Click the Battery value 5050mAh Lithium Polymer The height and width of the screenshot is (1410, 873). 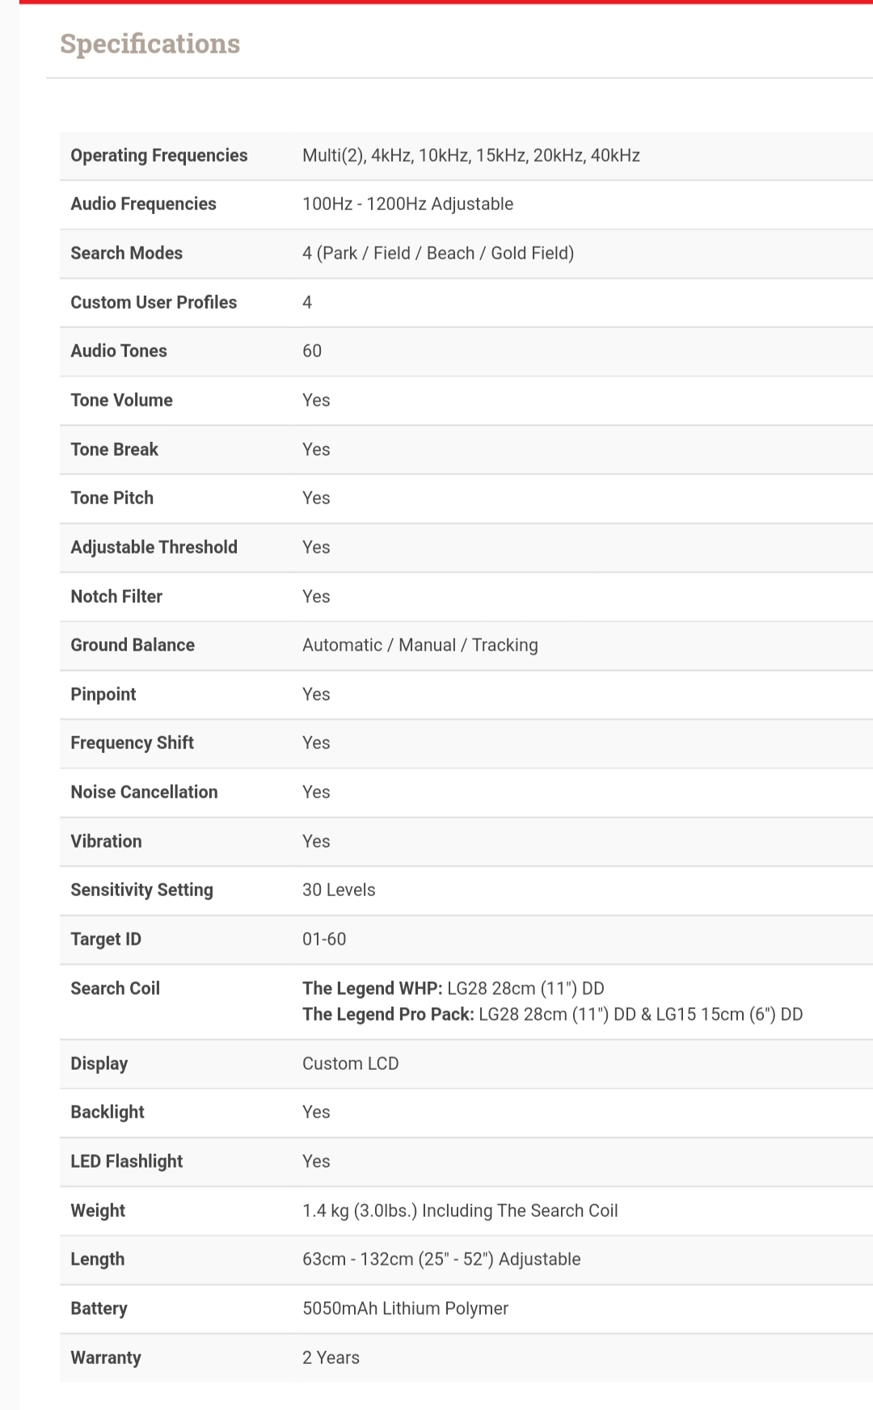click(x=405, y=1308)
